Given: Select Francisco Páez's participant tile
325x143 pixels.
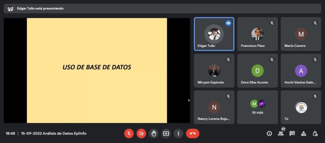Looking at the screenshot, I should 257,34.
